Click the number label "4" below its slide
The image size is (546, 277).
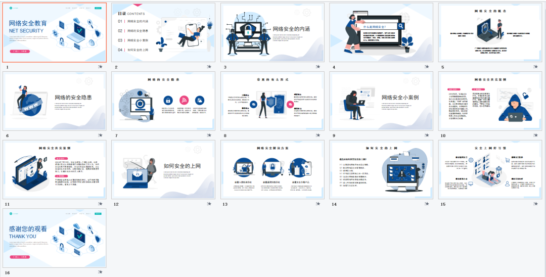pos(334,67)
